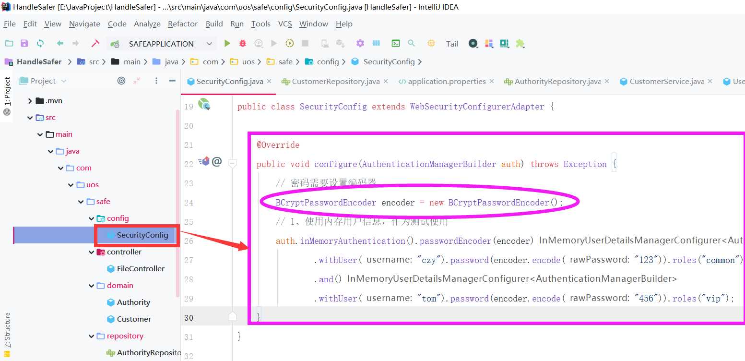Image resolution: width=745 pixels, height=361 pixels.
Task: Close the application.properties tab
Action: (x=492, y=81)
